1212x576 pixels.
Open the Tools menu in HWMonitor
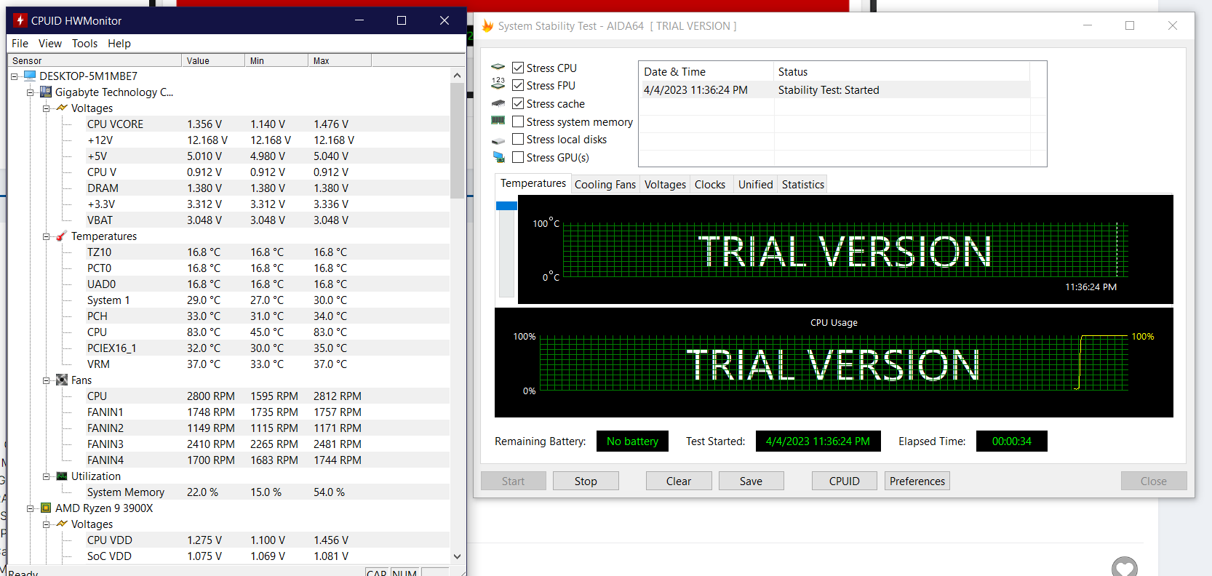click(84, 44)
